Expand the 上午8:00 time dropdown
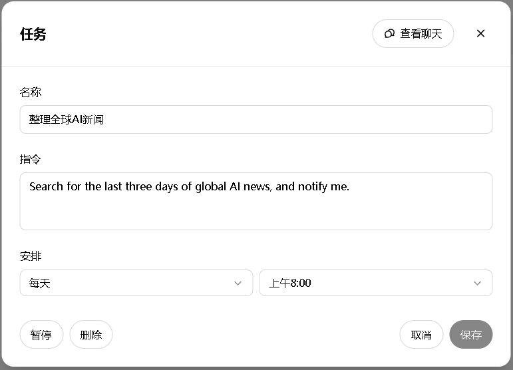Screen dimensions: 513x370 [x=375, y=283]
